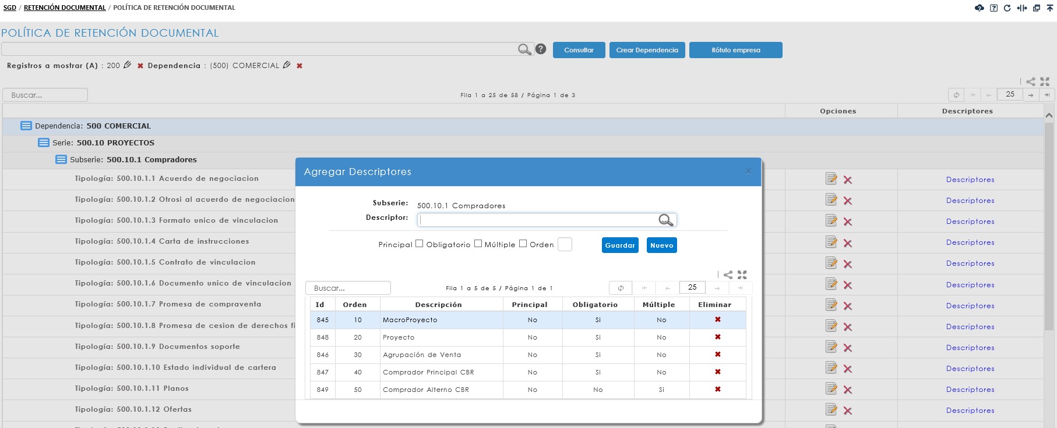Close the Agregar Descriptores dialog
1057x428 pixels.
pos(748,171)
